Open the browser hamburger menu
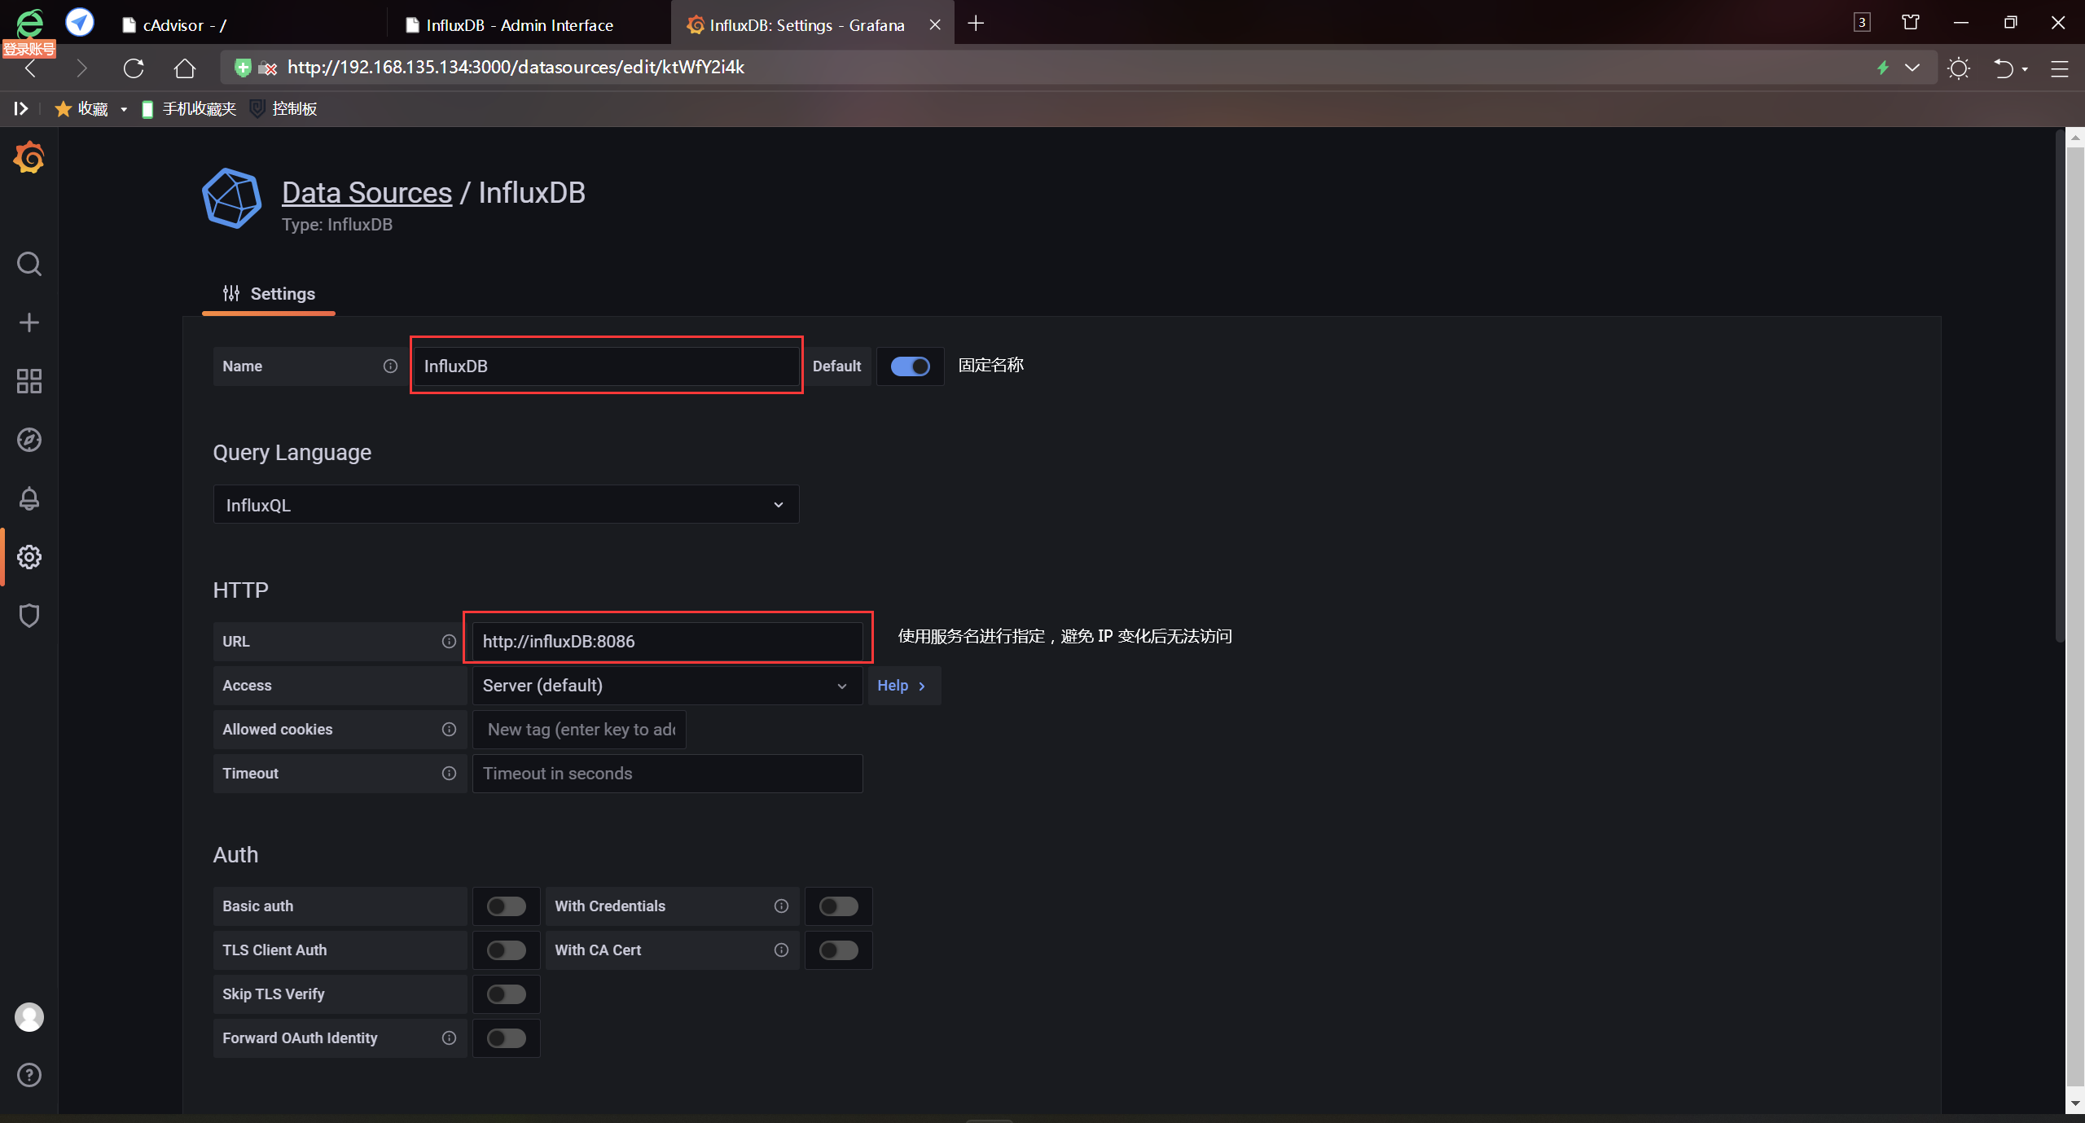2085x1123 pixels. 2060,68
